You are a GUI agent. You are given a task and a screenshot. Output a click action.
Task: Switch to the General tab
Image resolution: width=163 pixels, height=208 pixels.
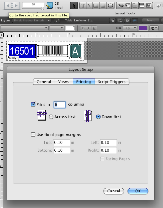(x=44, y=82)
